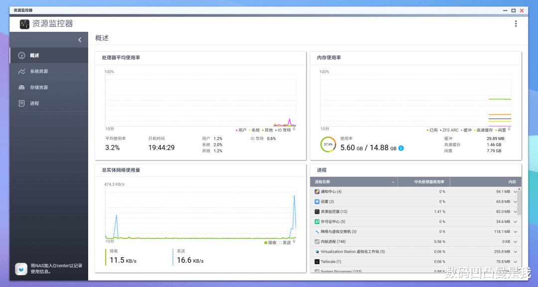The height and width of the screenshot is (287, 538).
Task: Click the sort arrow in 进程名称 header
Action: click(x=393, y=182)
